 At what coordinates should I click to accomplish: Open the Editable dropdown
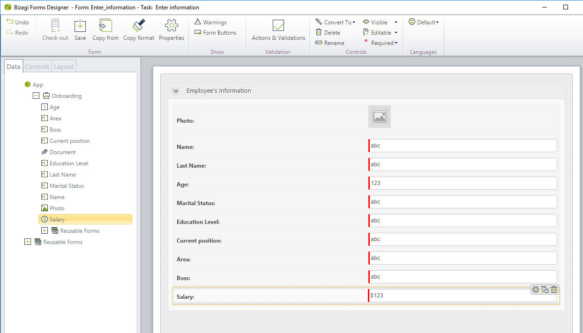click(380, 32)
